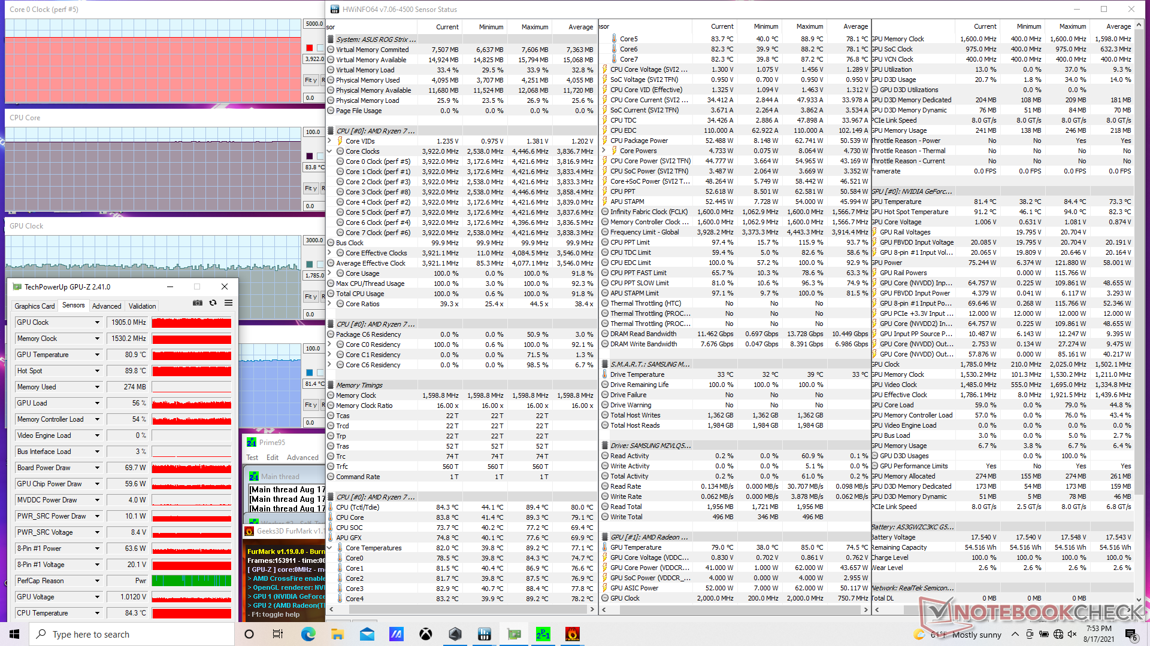This screenshot has width=1150, height=646.
Task: Take a GPU-Z screenshot with camera icon
Action: (x=197, y=303)
